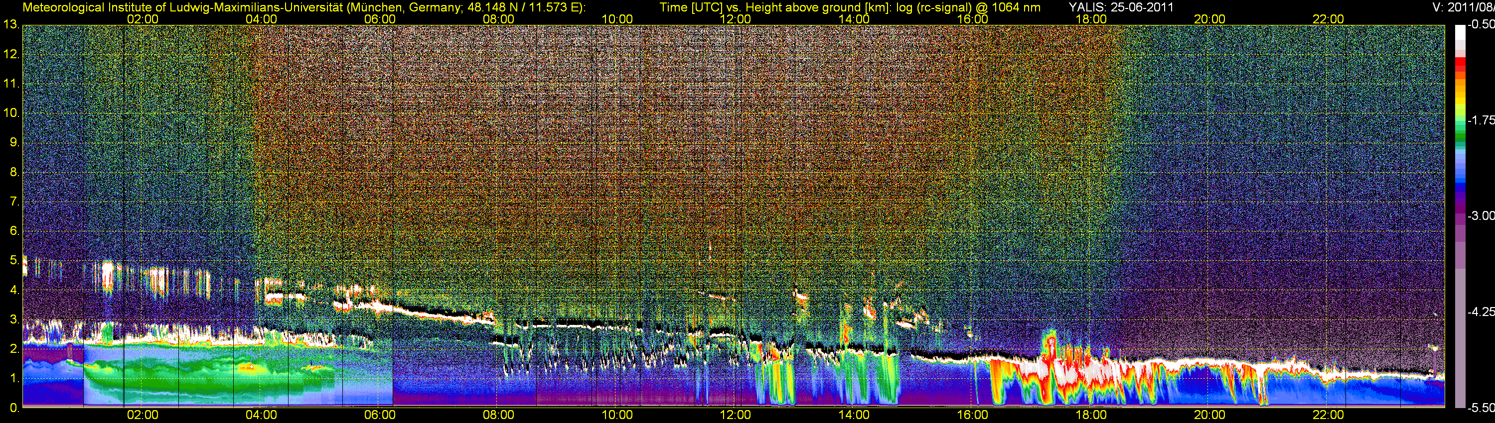Select 22:00 on the top time axis
The image size is (1495, 423).
tap(1329, 19)
